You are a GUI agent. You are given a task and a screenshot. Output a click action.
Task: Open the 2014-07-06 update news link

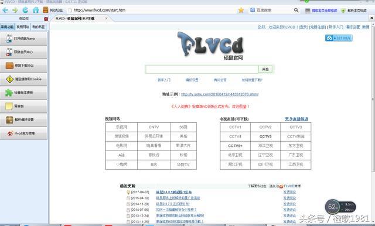coord(176,210)
